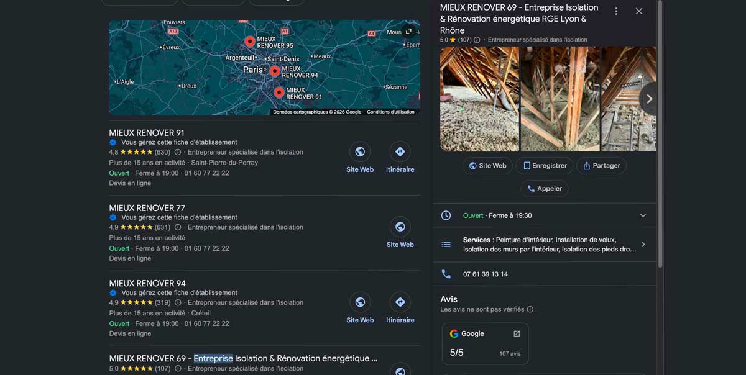Click 'Avis' section heading

[x=449, y=299]
